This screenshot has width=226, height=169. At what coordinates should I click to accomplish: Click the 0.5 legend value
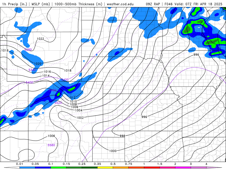pyautogui.click(x=113, y=164)
